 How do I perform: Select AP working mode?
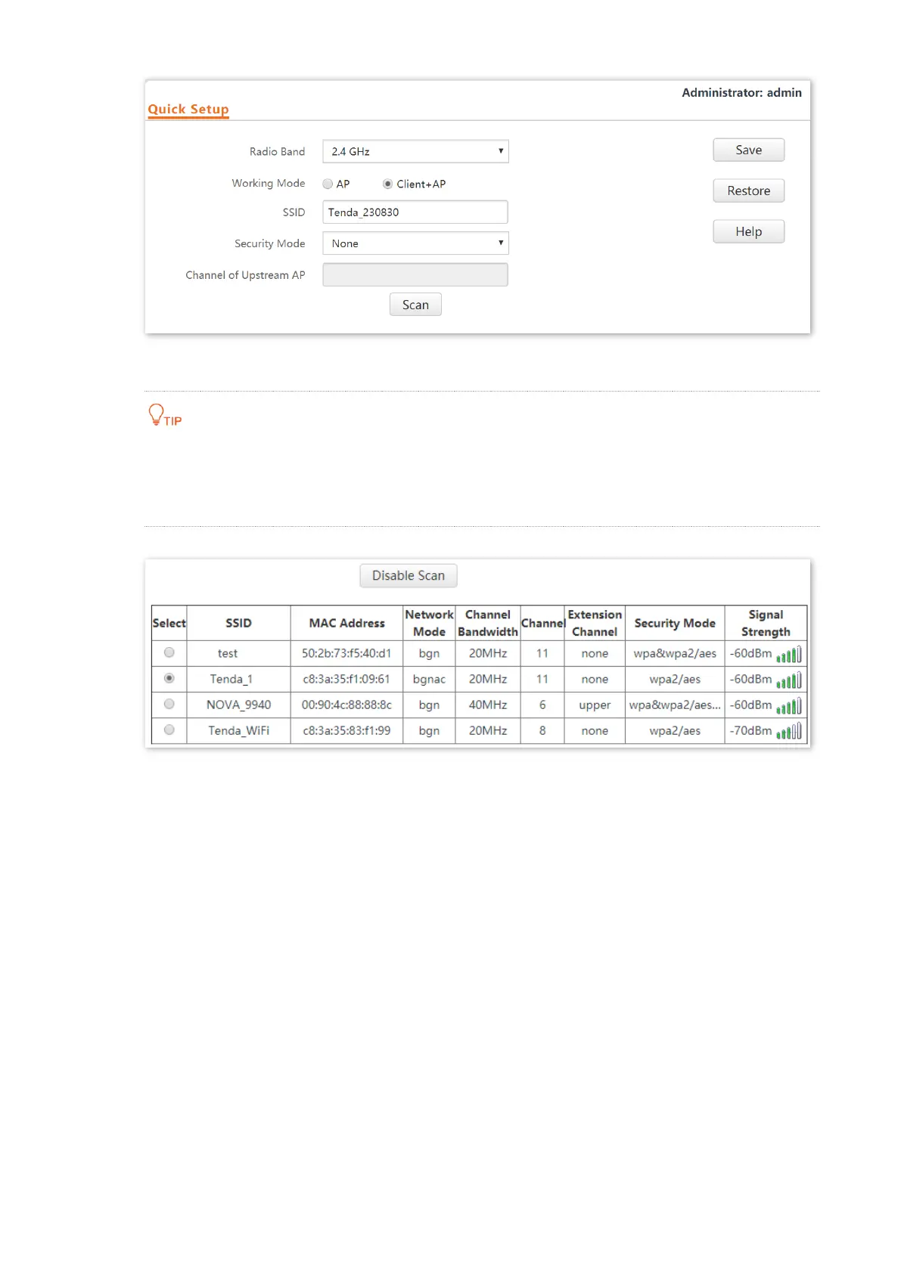(328, 184)
